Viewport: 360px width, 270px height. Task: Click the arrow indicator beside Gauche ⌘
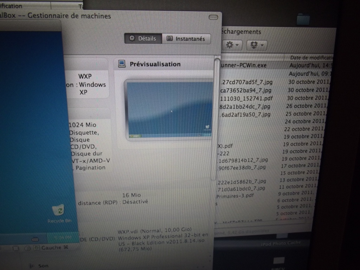[36, 248]
